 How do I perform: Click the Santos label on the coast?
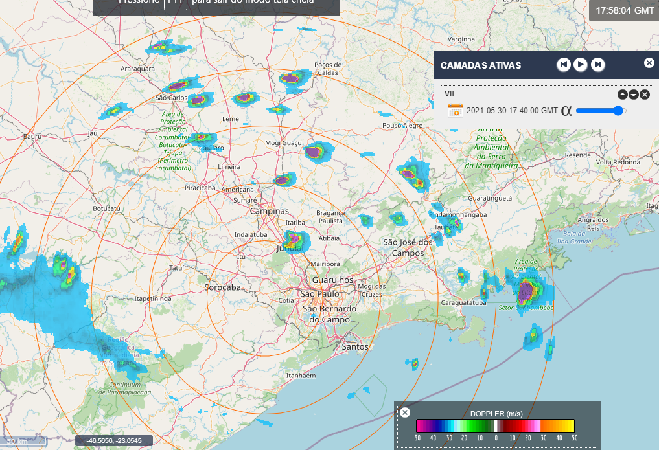point(355,347)
